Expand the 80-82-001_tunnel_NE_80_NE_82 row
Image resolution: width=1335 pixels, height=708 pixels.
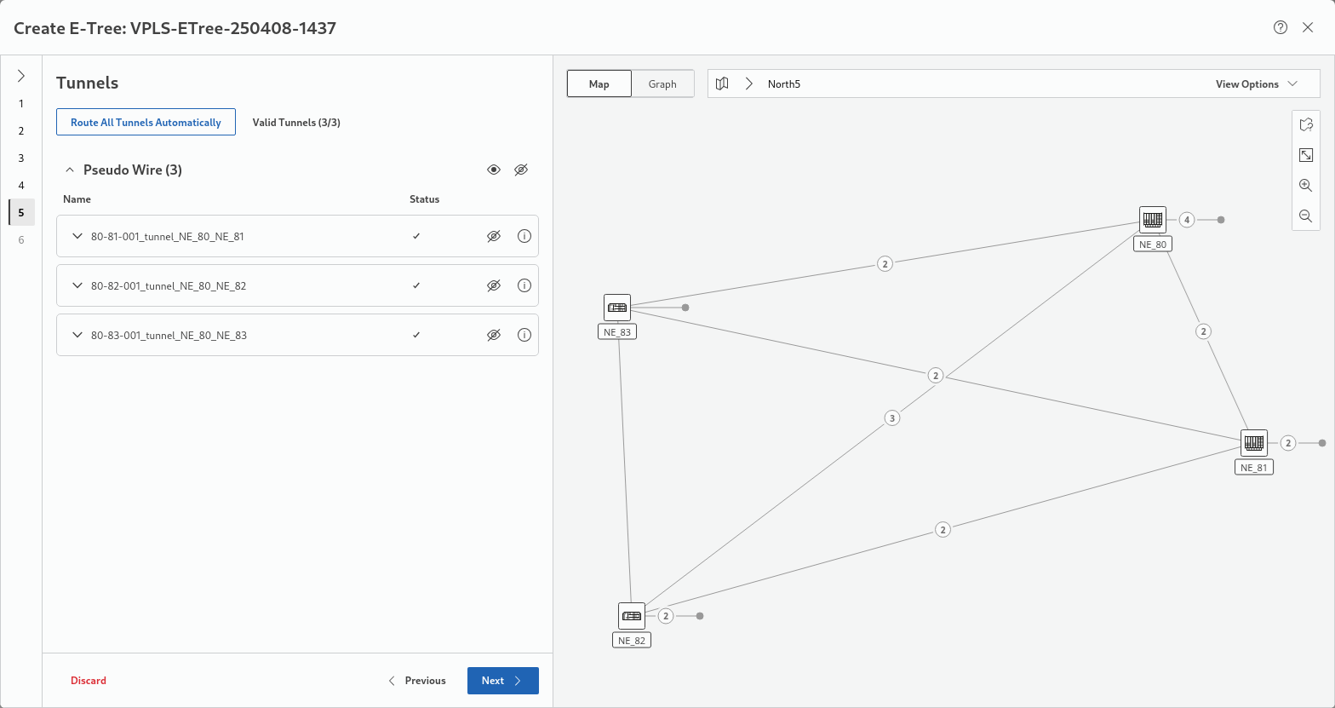77,285
